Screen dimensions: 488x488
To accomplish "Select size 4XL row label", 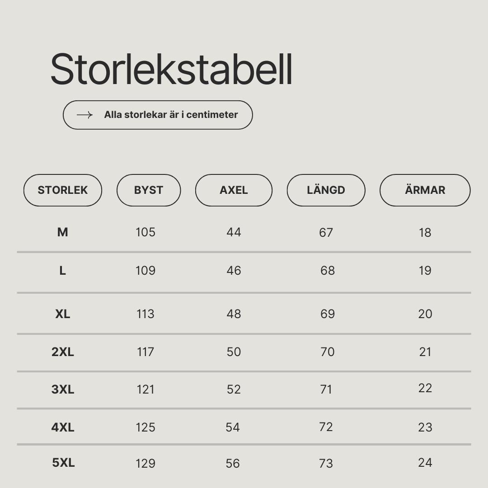I will [62, 427].
